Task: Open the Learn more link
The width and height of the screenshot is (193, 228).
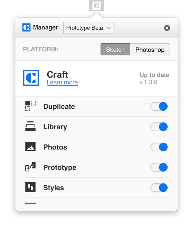Action: [62, 82]
